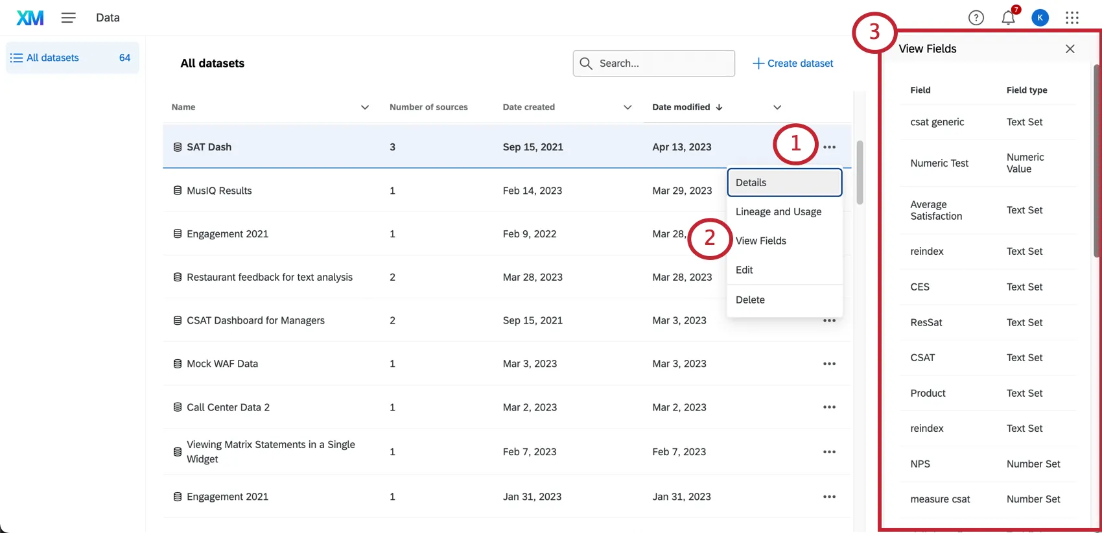
Task: Open the notifications bell
Action: click(1008, 18)
